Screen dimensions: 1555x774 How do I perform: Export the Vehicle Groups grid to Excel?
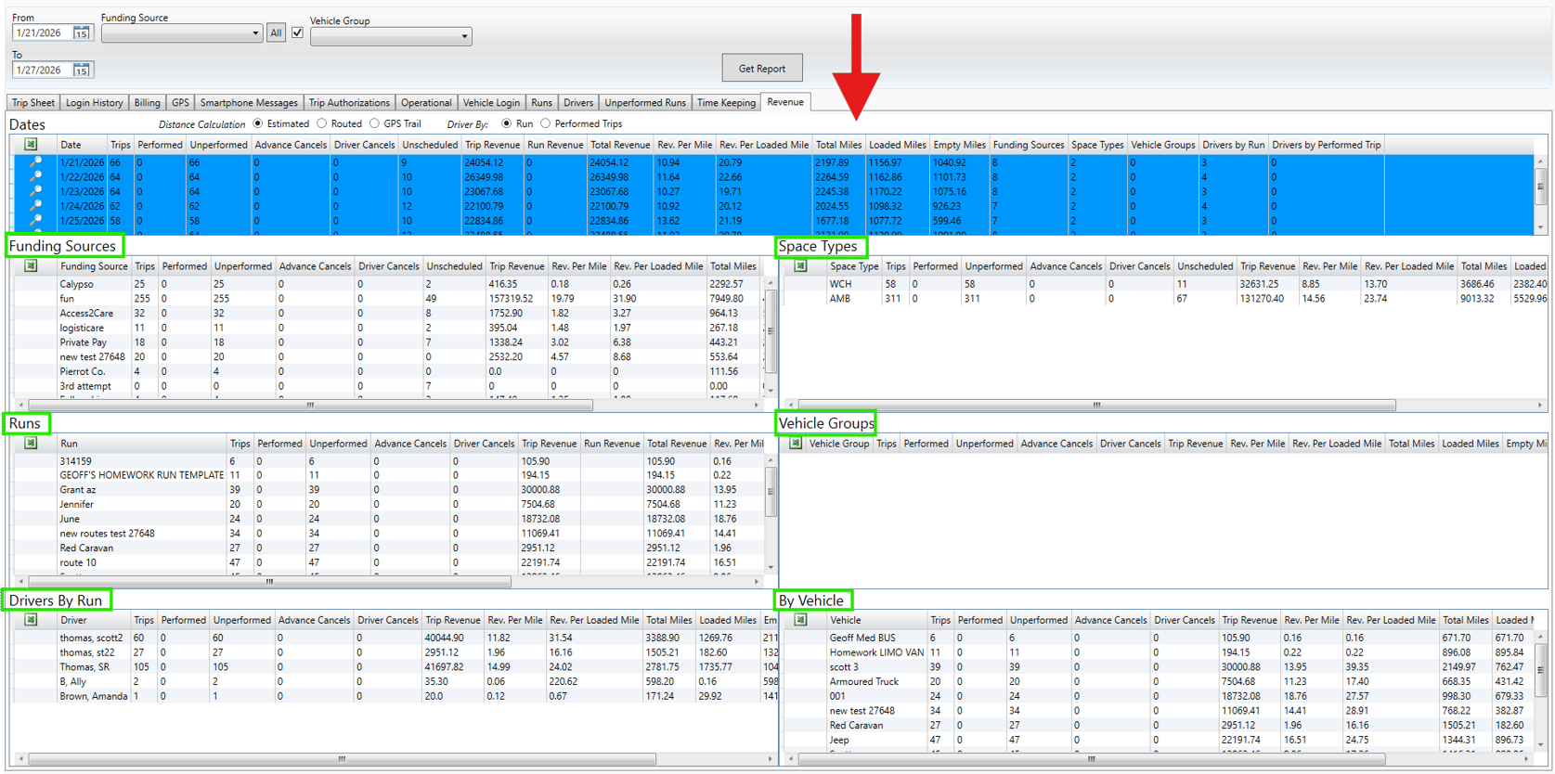click(x=796, y=444)
